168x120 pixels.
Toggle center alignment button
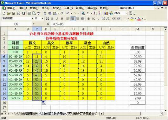(73, 19)
